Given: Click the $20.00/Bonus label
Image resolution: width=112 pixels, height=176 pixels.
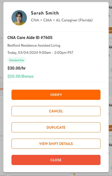Looking at the screenshot, I should tap(20, 76).
